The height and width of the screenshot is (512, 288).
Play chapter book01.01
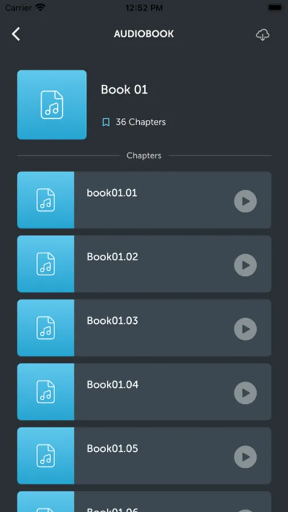click(245, 201)
